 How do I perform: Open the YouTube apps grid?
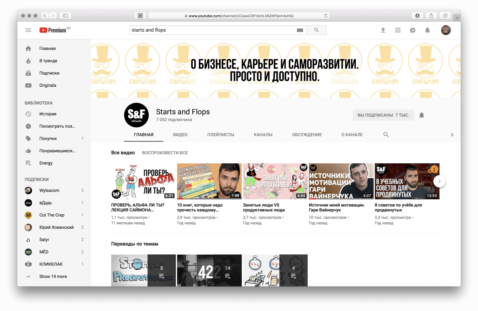click(398, 30)
